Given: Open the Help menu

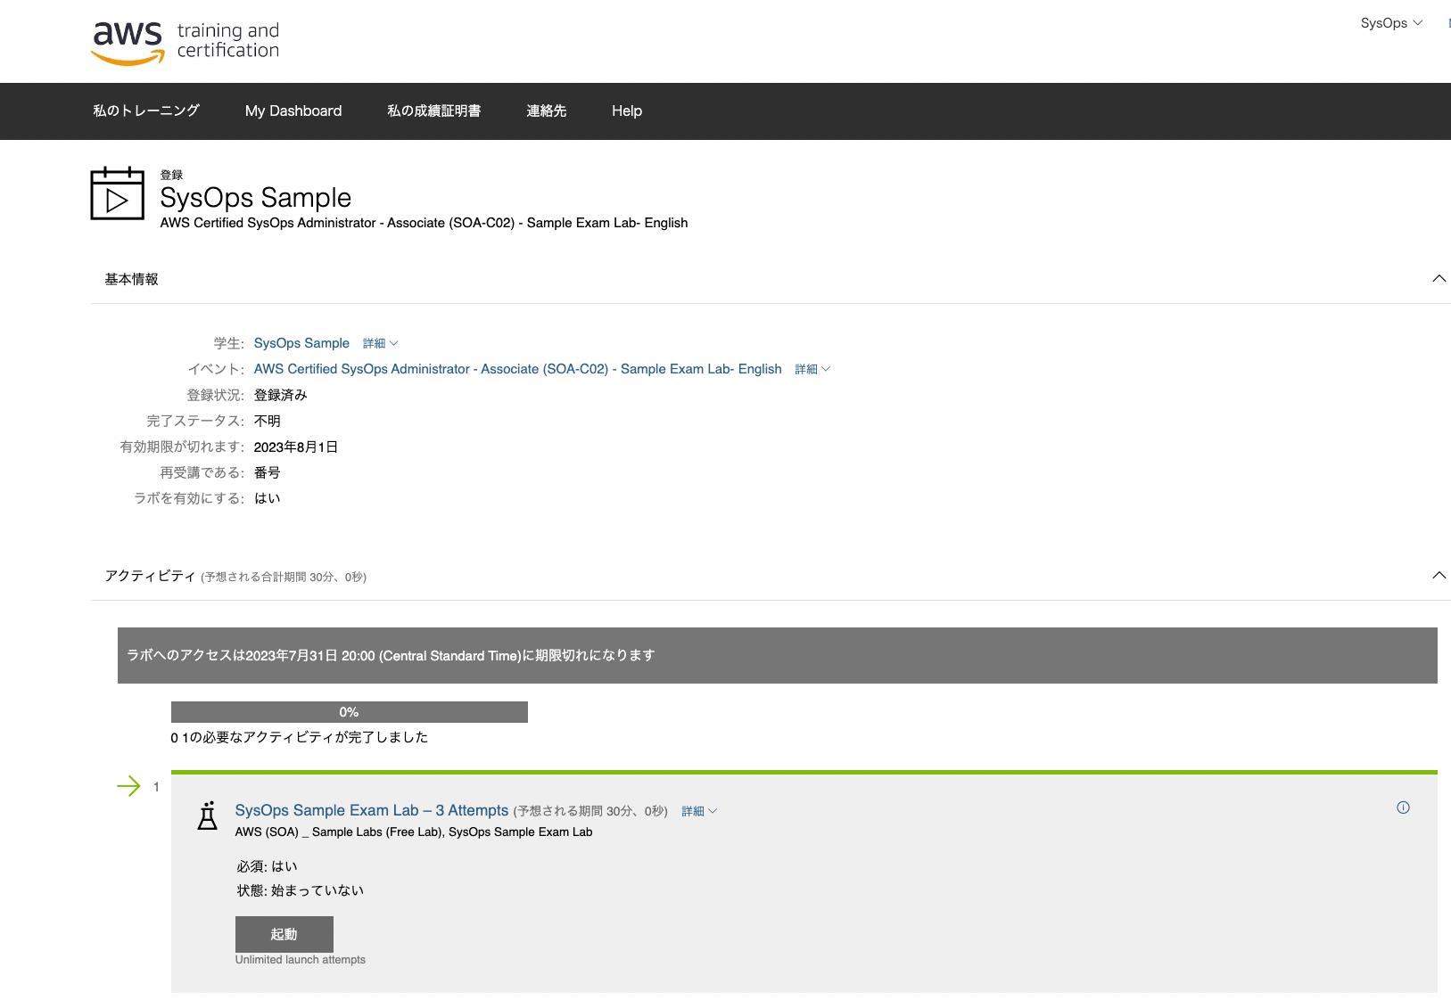Looking at the screenshot, I should click(626, 111).
